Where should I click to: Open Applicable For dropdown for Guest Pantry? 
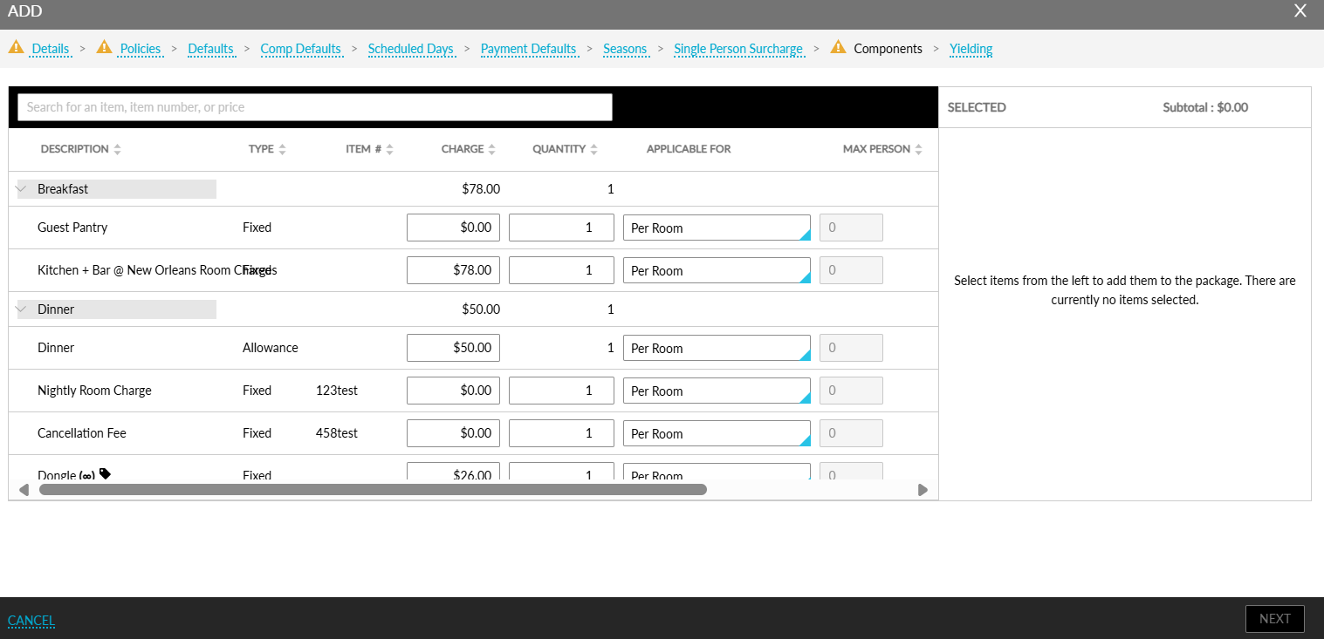pyautogui.click(x=716, y=228)
